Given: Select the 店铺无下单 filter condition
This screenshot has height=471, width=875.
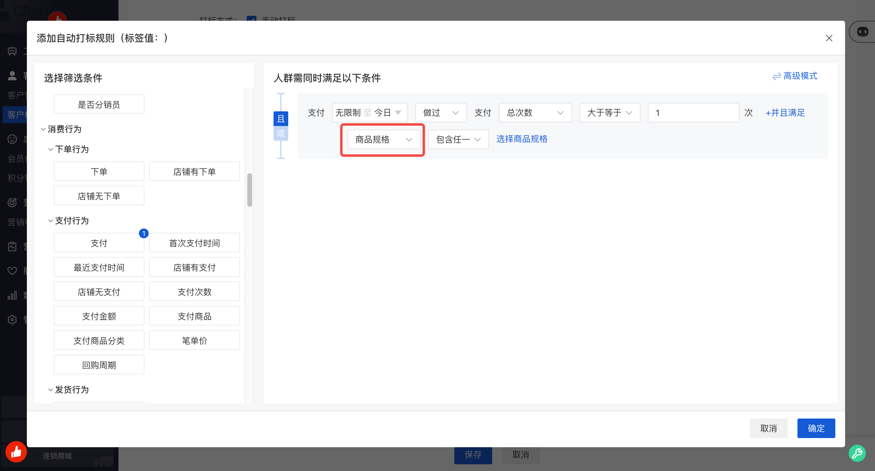Looking at the screenshot, I should coord(99,196).
